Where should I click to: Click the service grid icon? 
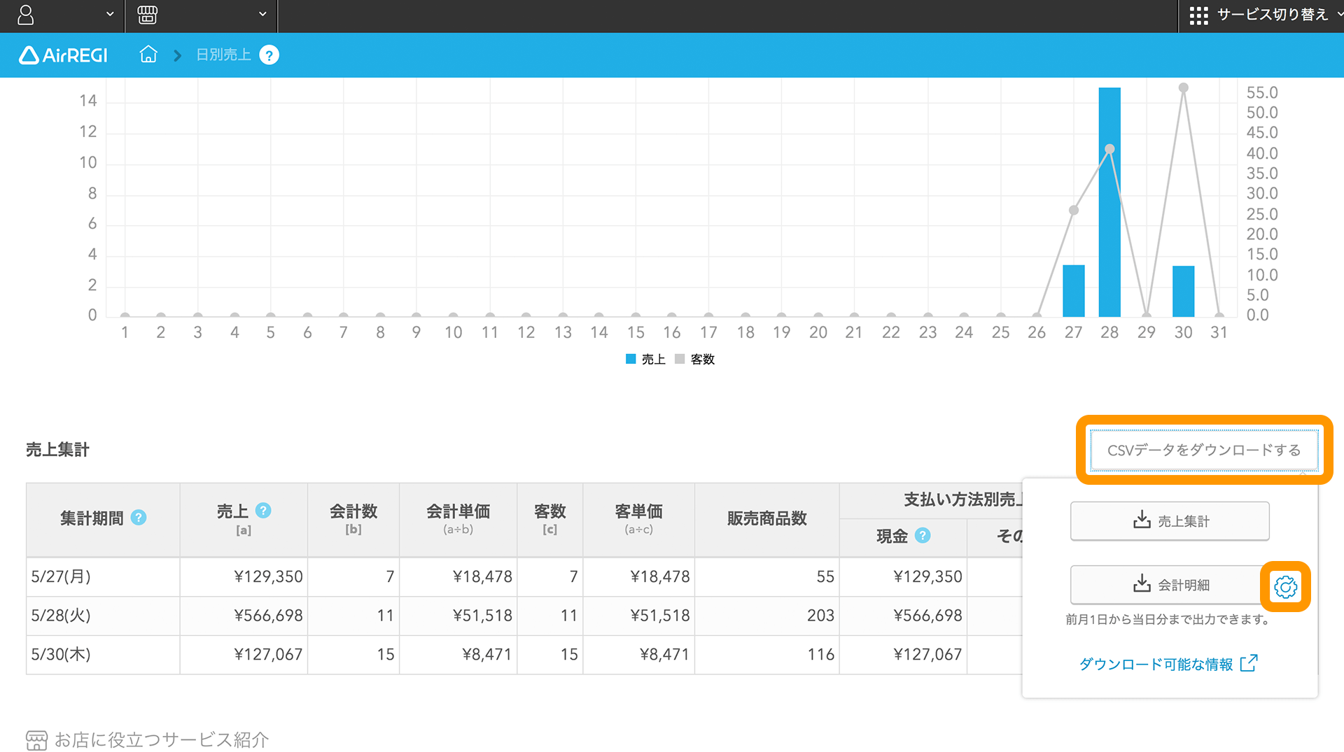(1198, 15)
